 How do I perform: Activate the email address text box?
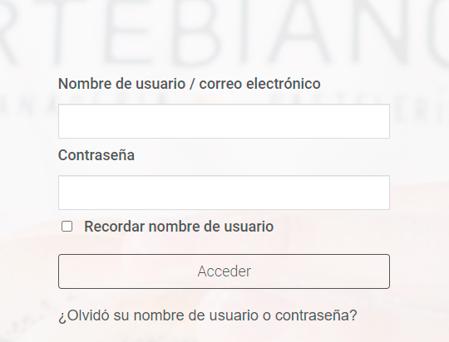[224, 121]
